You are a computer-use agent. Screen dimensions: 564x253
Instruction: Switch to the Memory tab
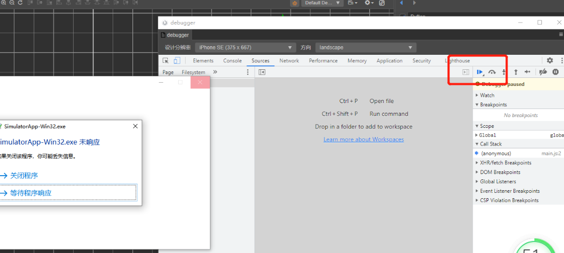[x=357, y=61]
